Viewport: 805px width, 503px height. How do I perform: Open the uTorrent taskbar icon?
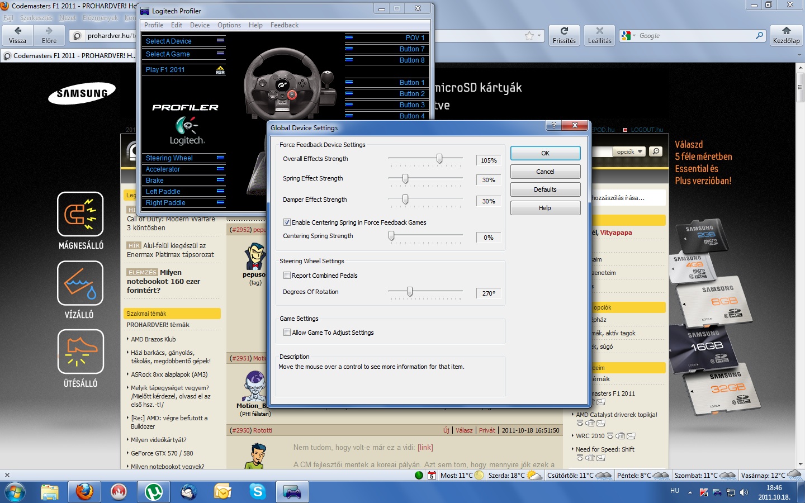coord(154,492)
